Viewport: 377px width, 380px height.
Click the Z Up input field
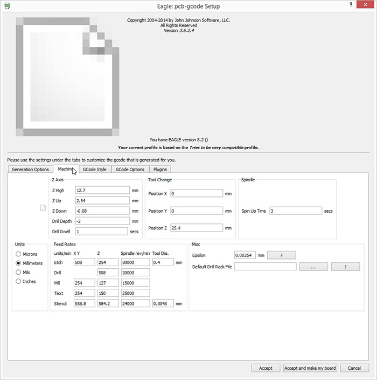[x=102, y=200]
